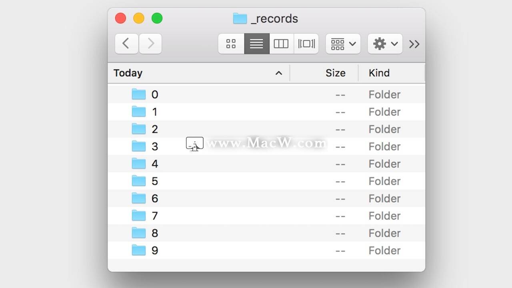Select the folder icon for folder 1
This screenshot has height=288, width=512.
coord(139,112)
